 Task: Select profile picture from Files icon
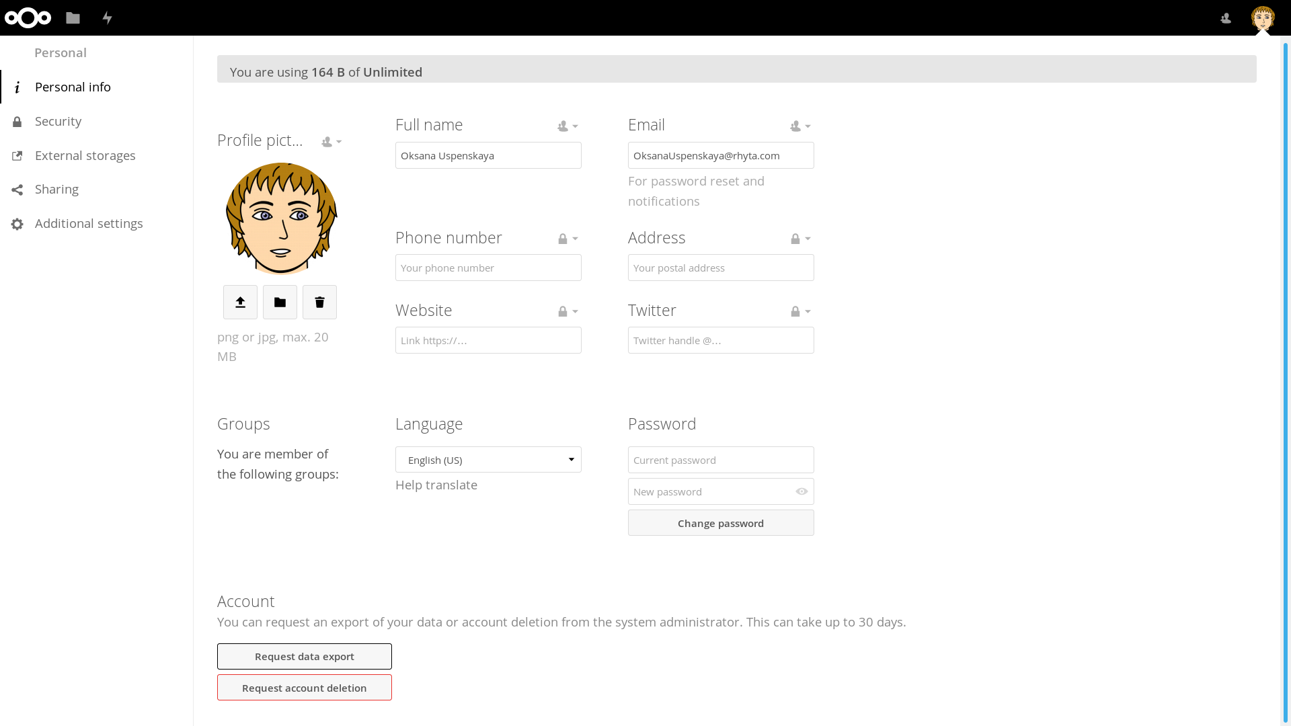click(280, 302)
